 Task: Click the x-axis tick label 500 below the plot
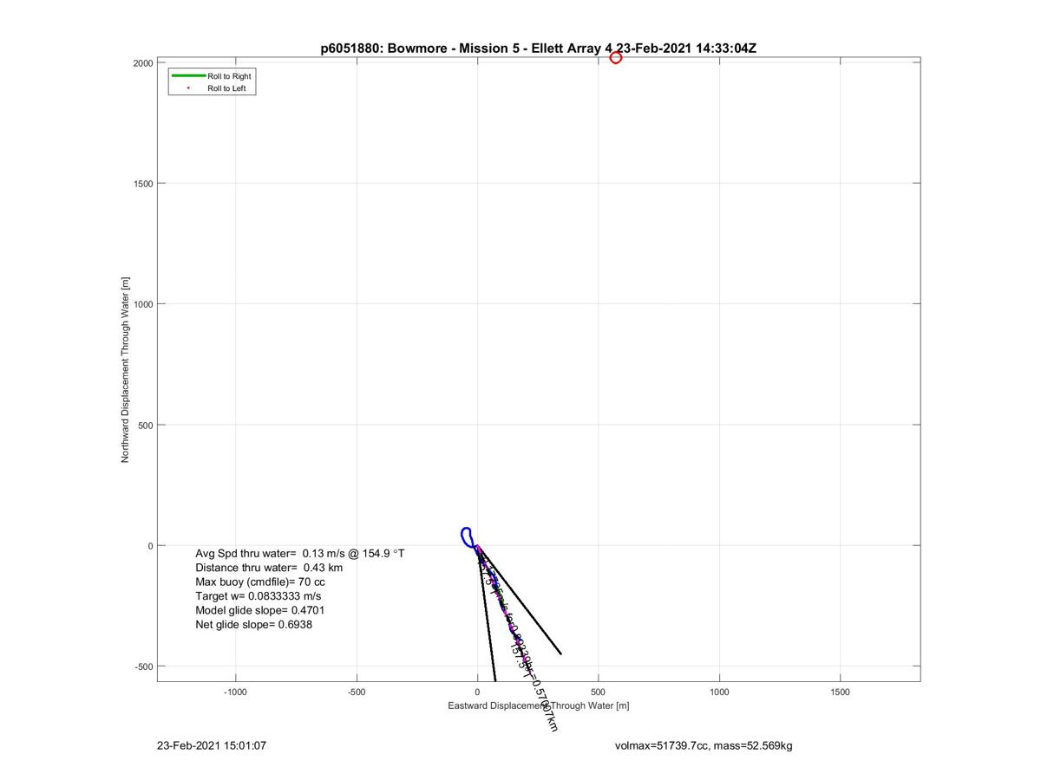pyautogui.click(x=598, y=692)
